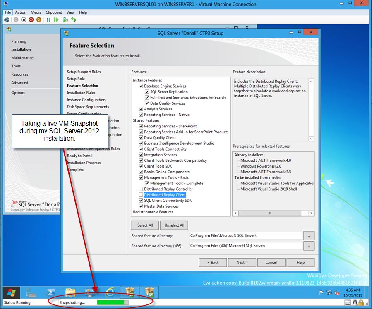Uncheck Database Engine Services
Image resolution: width=372 pixels, height=309 pixels.
pyautogui.click(x=141, y=86)
